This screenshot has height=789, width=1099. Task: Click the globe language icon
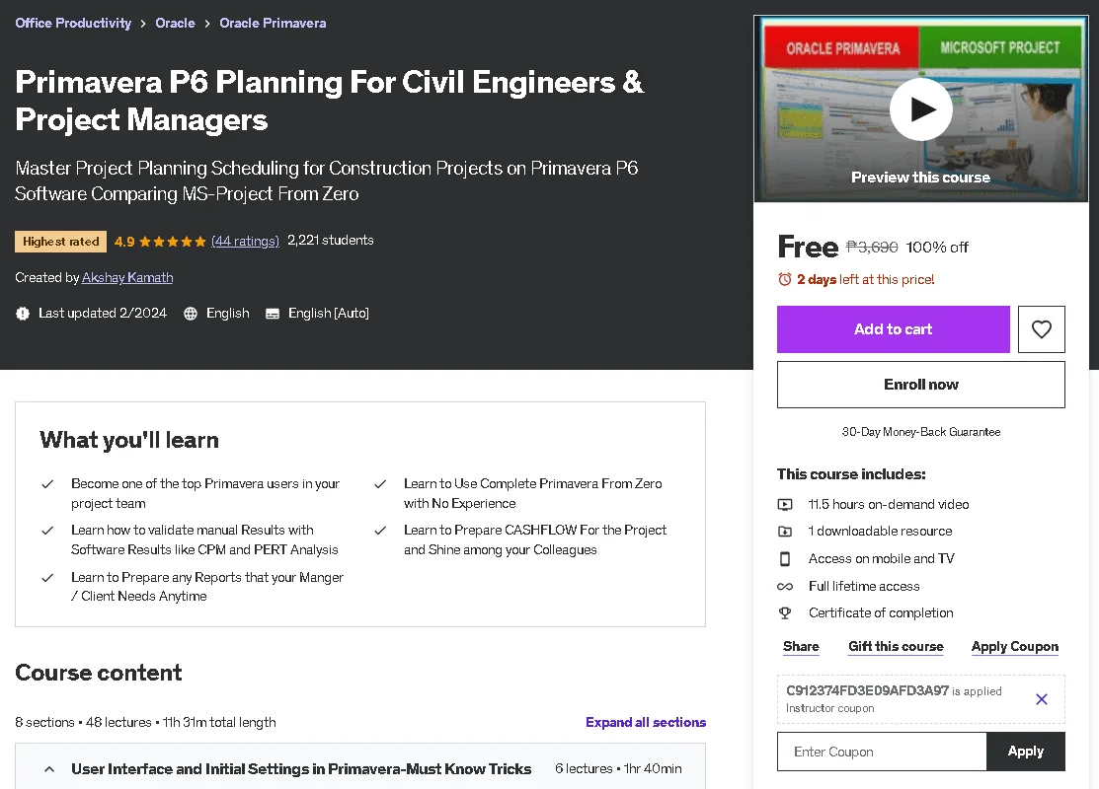pos(190,314)
